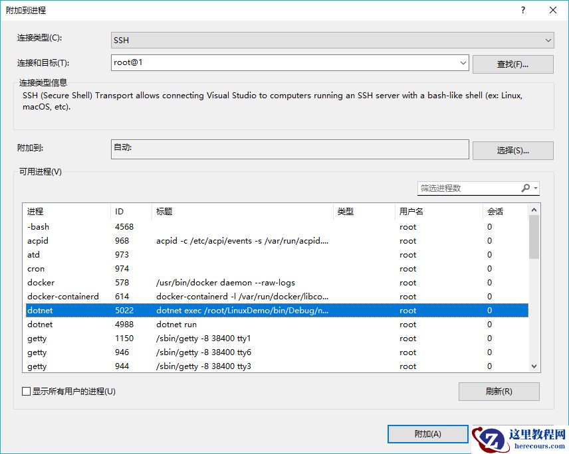
Task: Click the root username in cron row
Action: click(x=408, y=269)
